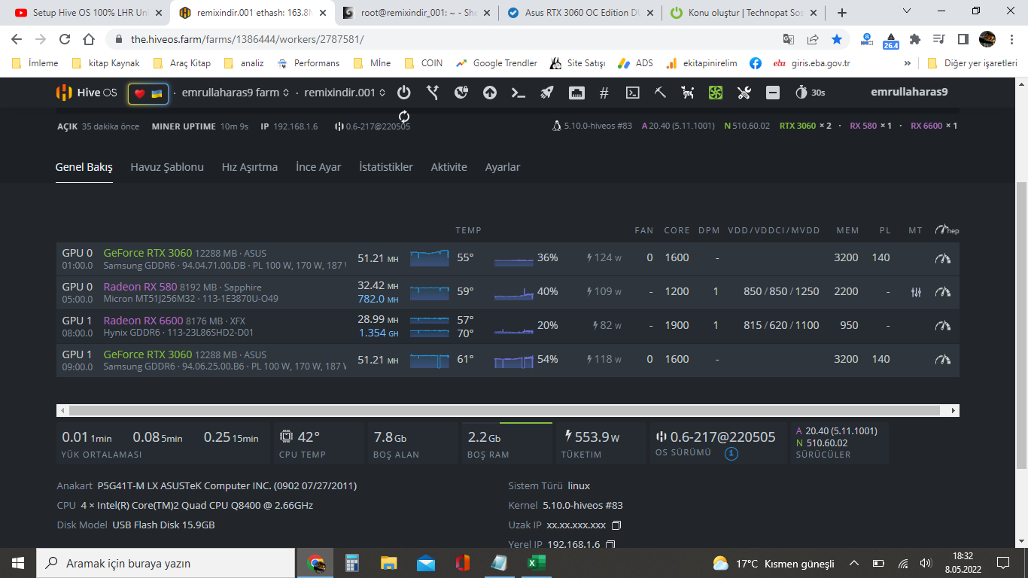The image size is (1028, 578).
Task: Open the upgrade arrow icon in Hive toolbar
Action: (x=490, y=93)
